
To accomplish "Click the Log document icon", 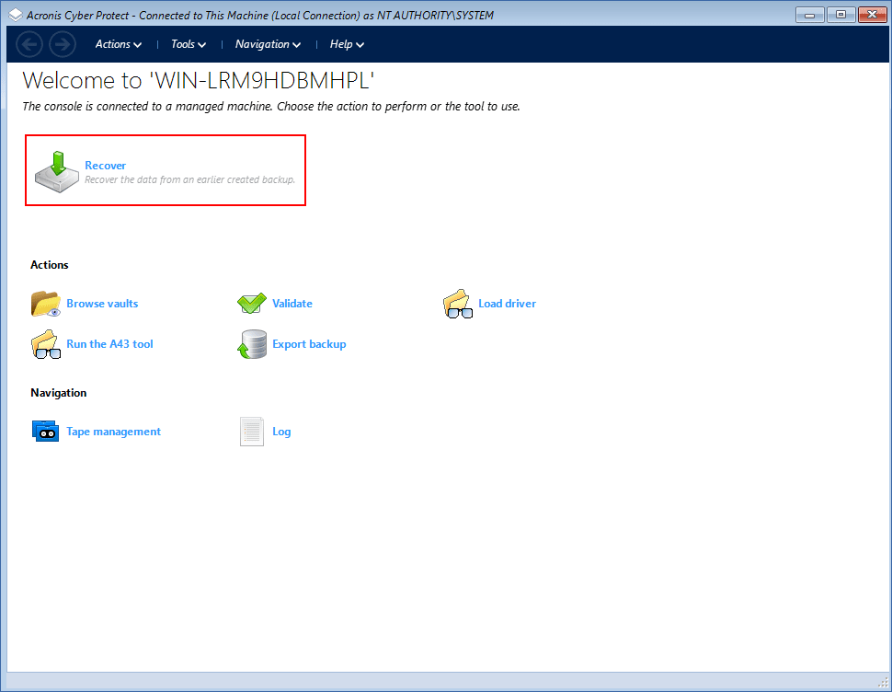I will tap(251, 432).
